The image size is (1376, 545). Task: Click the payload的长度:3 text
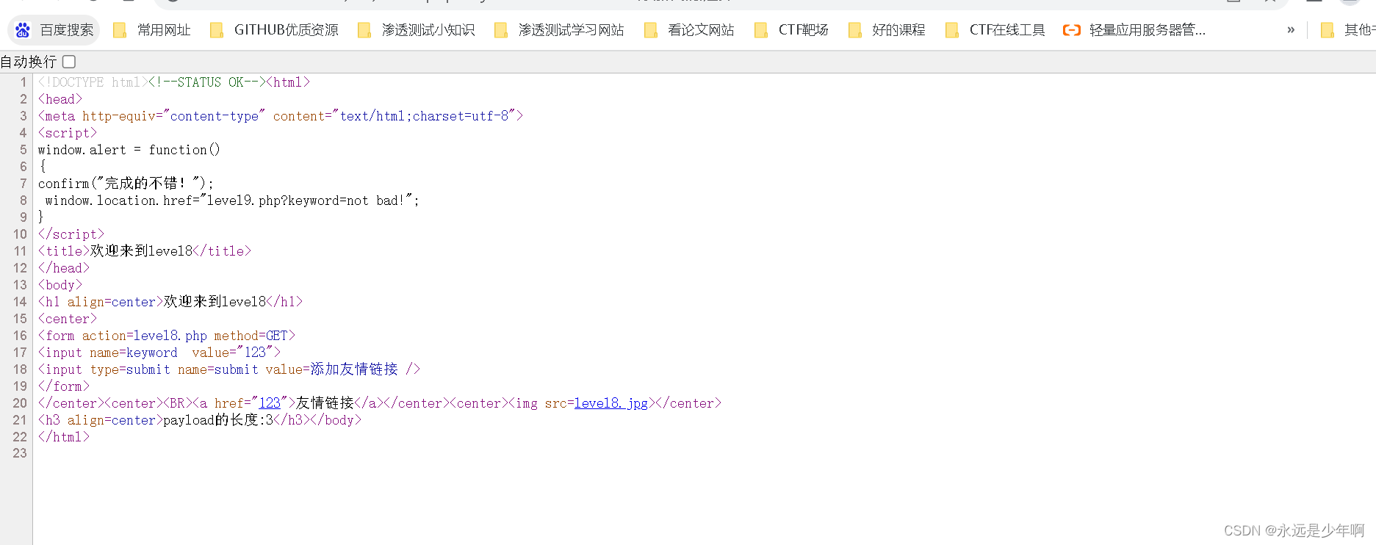(218, 420)
